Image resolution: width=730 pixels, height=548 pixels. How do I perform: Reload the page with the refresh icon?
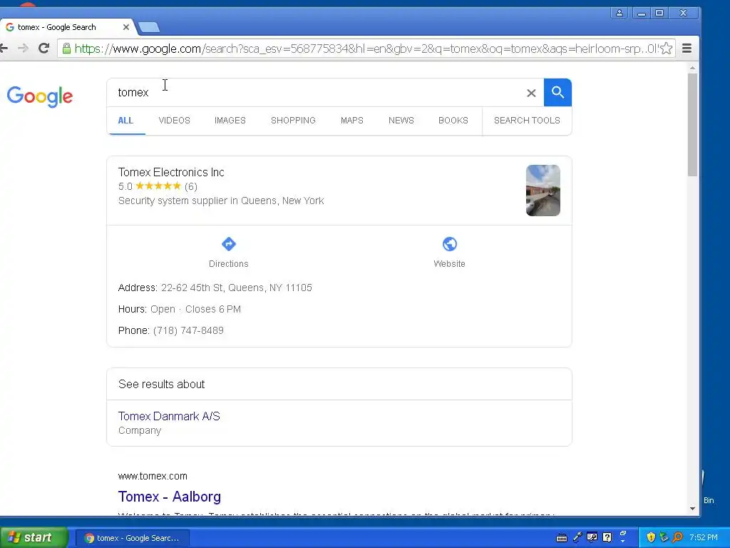[43, 48]
